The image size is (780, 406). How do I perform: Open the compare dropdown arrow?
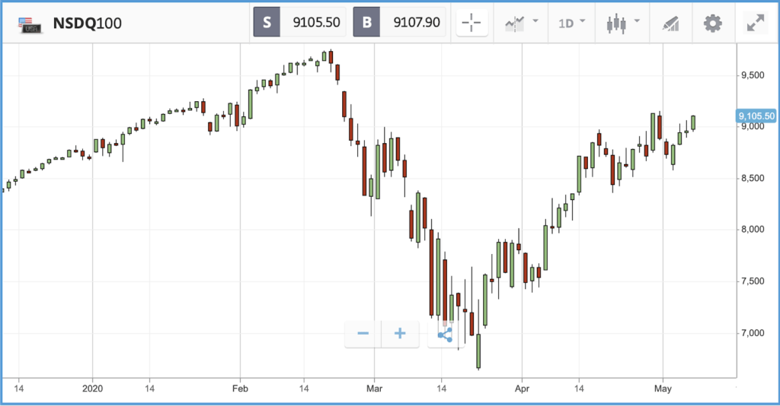(x=535, y=21)
